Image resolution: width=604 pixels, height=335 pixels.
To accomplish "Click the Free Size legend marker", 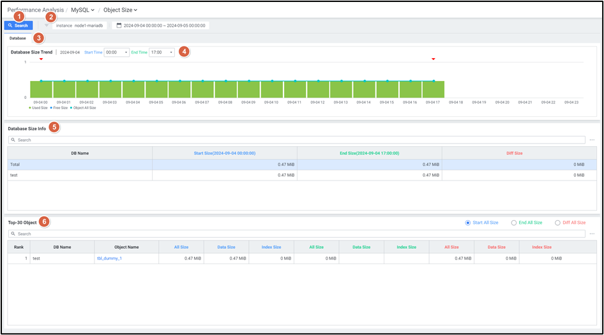I will pyautogui.click(x=52, y=108).
